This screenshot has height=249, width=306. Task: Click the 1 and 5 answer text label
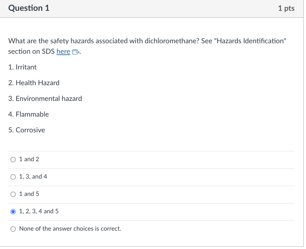29,194
